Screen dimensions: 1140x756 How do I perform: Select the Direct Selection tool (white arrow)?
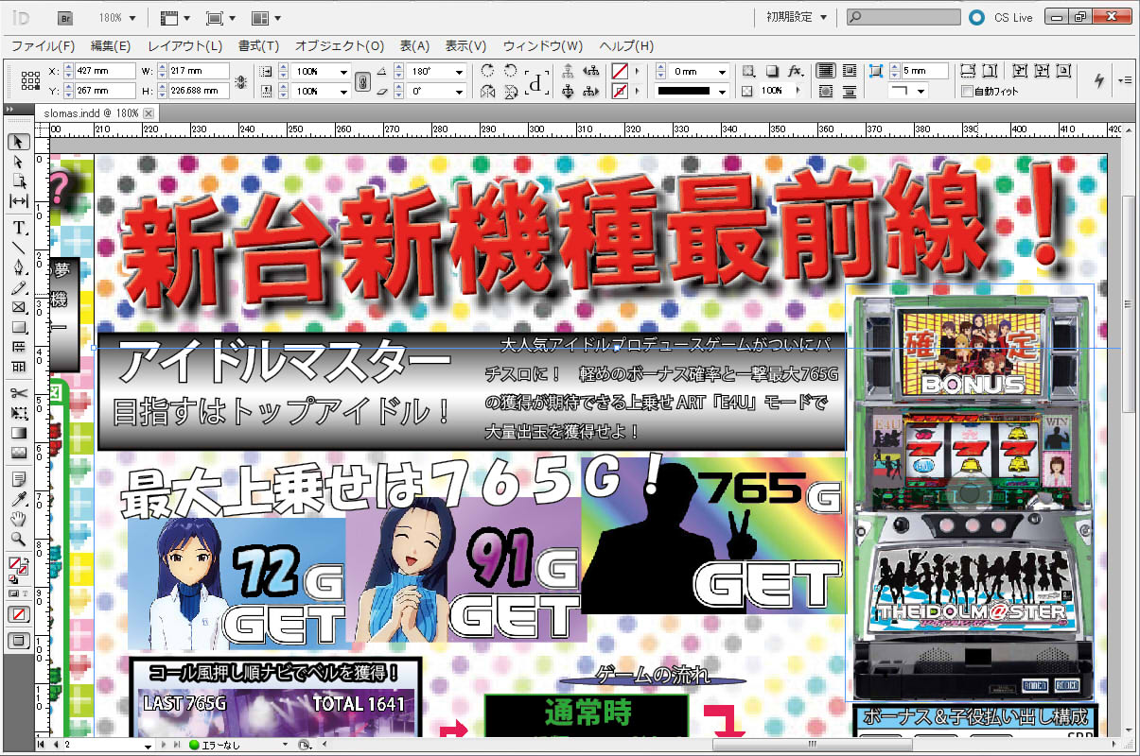[18, 163]
